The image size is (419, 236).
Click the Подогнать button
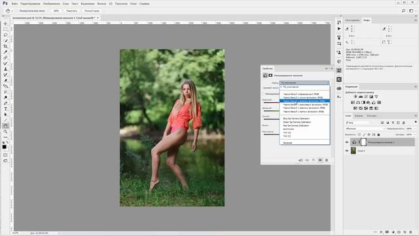click(x=71, y=11)
